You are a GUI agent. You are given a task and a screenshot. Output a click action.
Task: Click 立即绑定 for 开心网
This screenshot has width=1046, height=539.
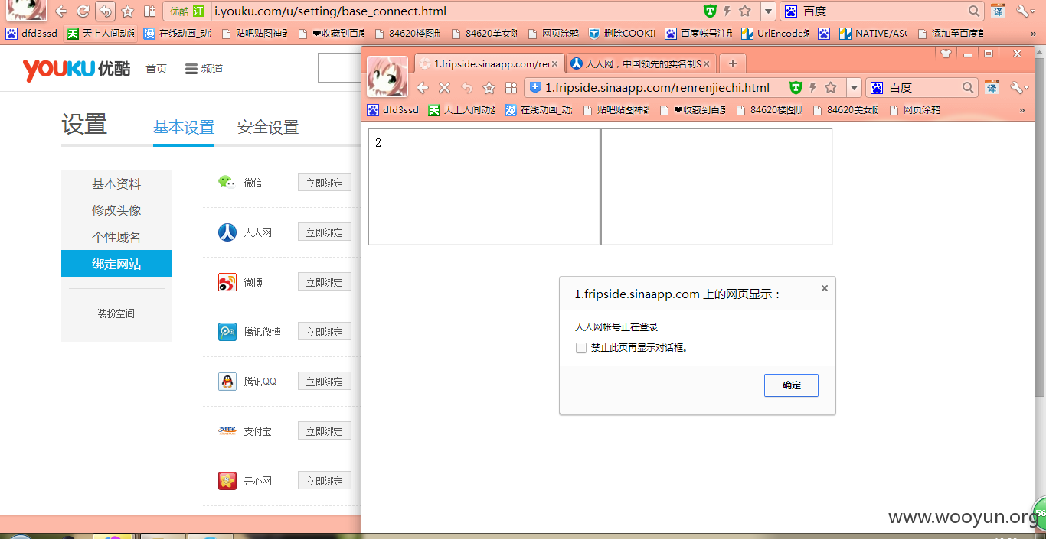point(325,481)
